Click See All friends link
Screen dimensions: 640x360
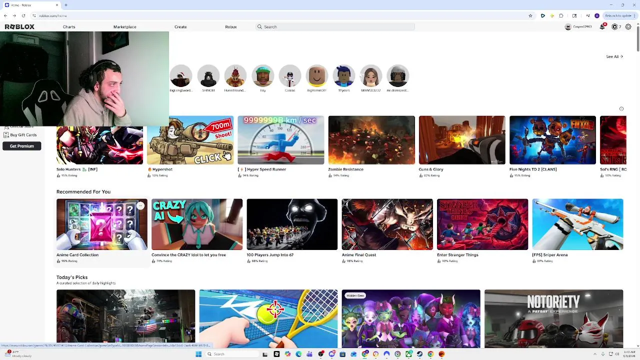pyautogui.click(x=614, y=56)
